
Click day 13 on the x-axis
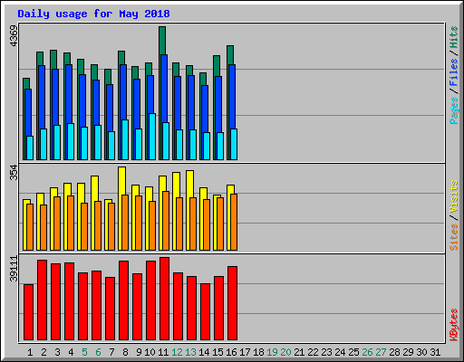pos(190,352)
